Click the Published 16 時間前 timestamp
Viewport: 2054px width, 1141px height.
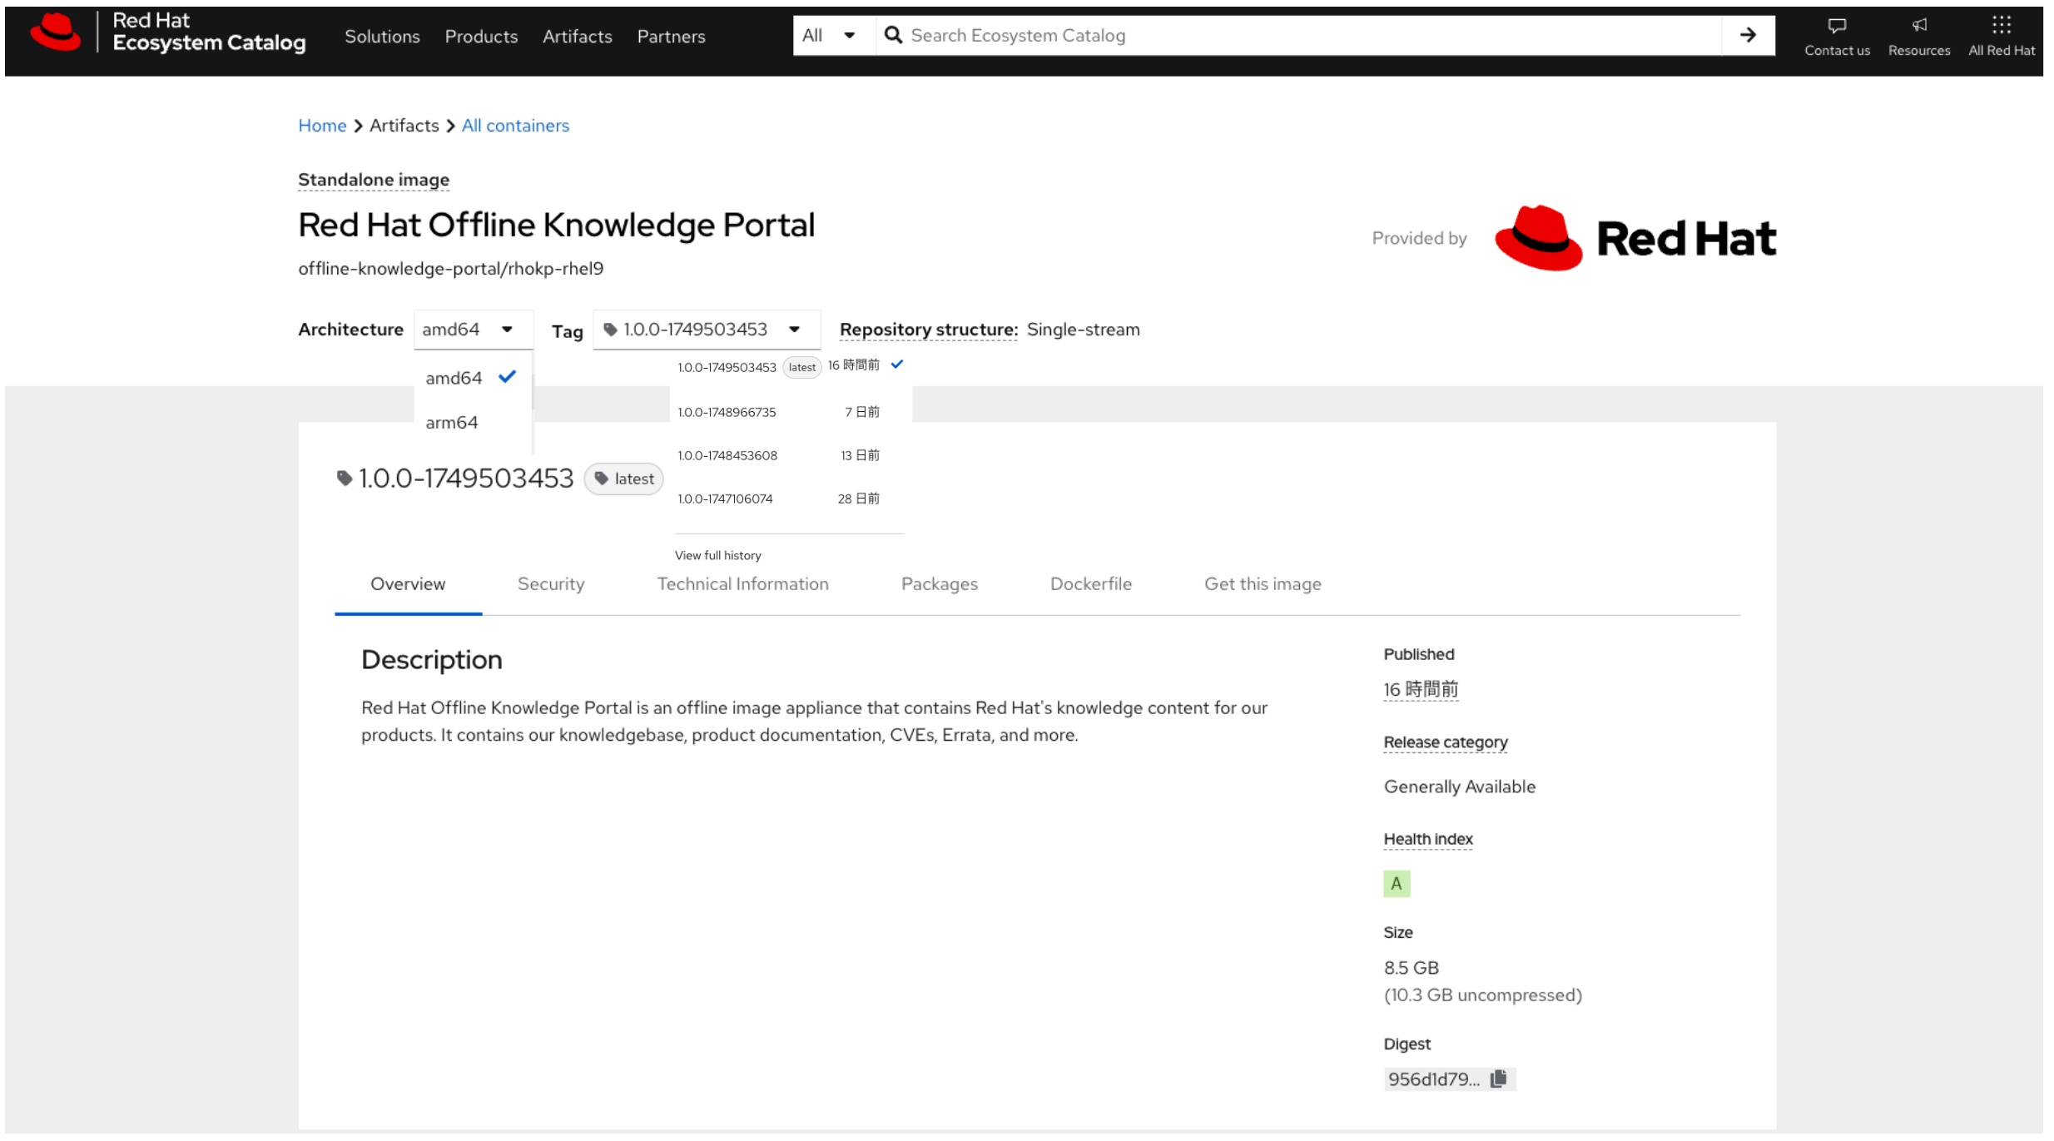pos(1421,689)
